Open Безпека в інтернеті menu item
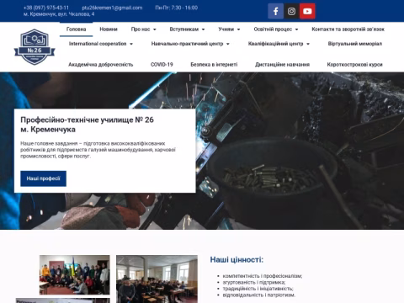The width and height of the screenshot is (404, 303). tap(214, 65)
